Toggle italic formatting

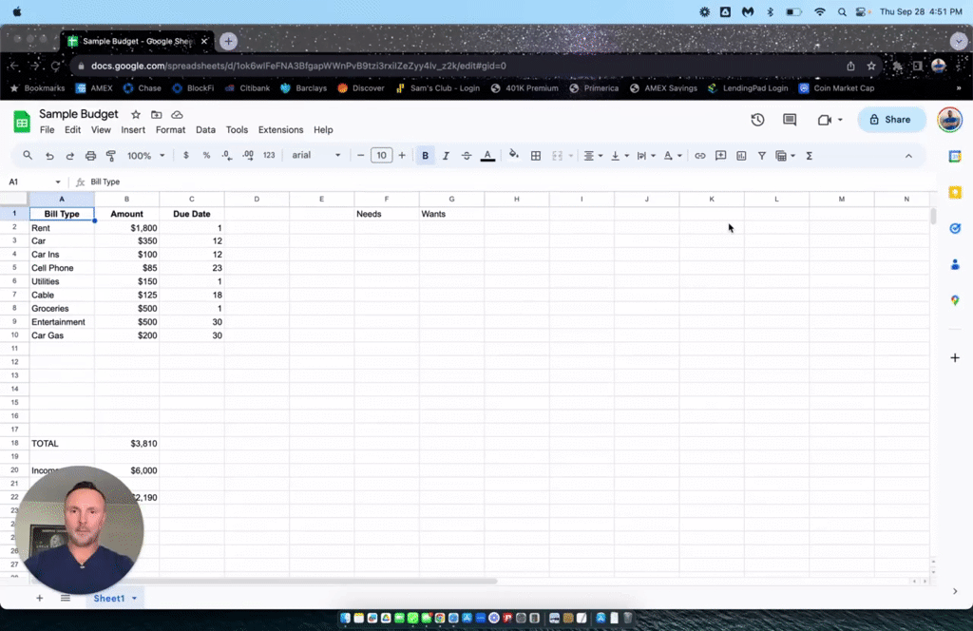[446, 156]
